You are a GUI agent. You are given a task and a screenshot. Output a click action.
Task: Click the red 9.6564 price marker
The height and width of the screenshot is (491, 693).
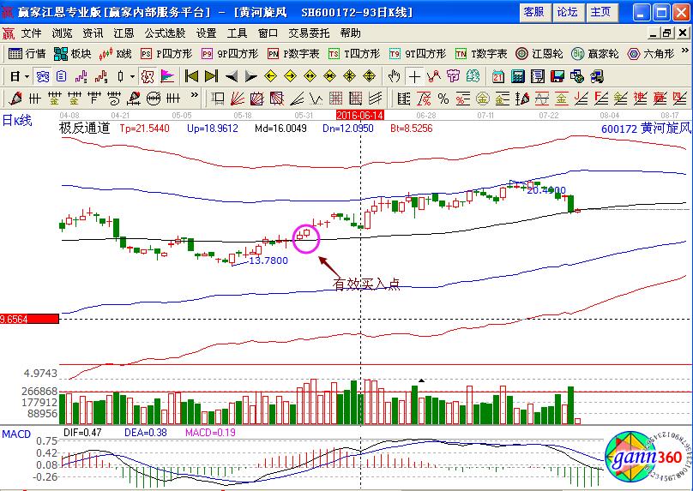point(29,319)
